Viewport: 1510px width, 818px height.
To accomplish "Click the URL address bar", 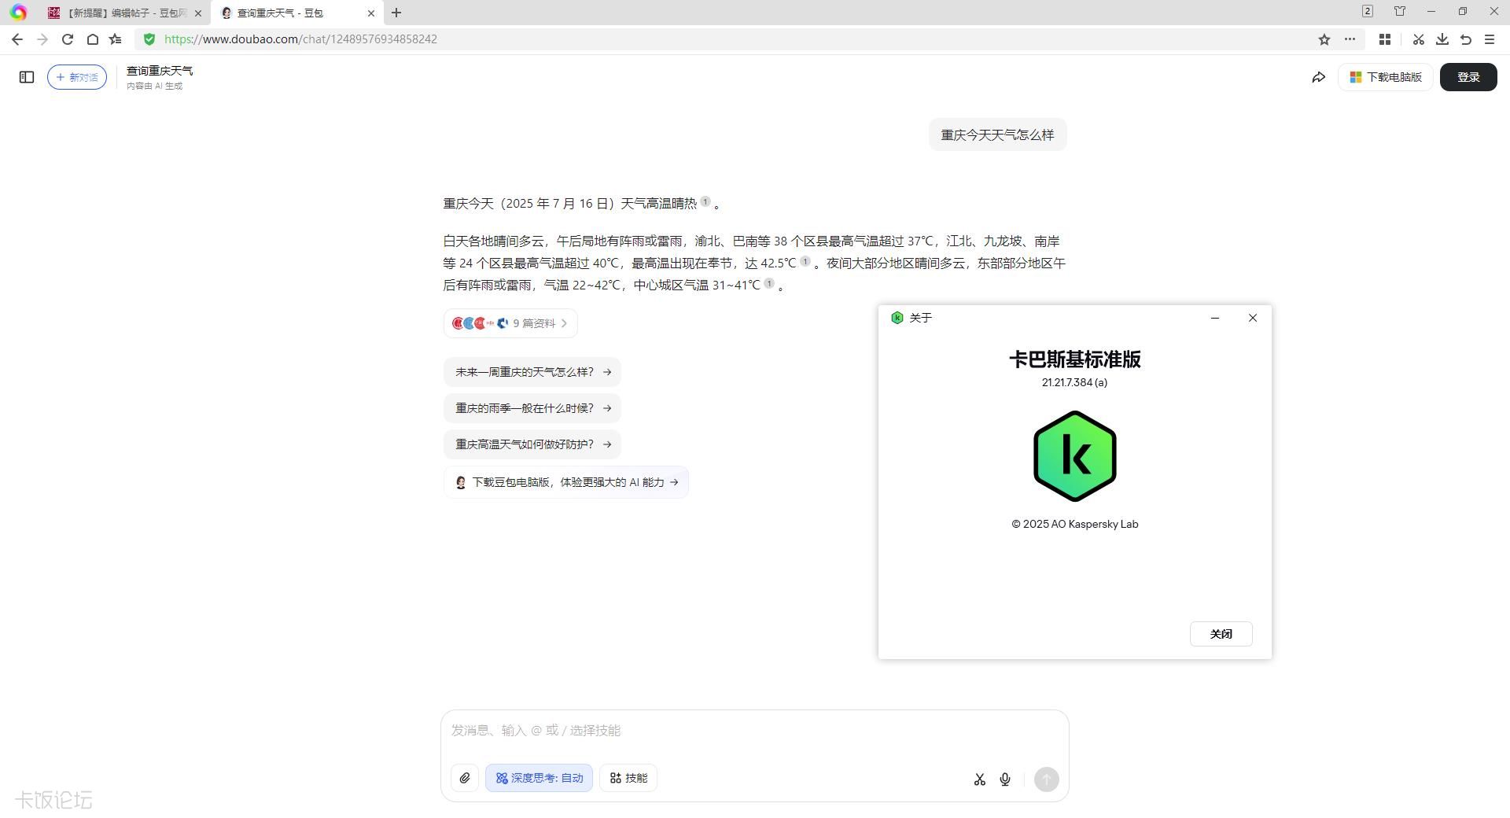I will pos(724,39).
